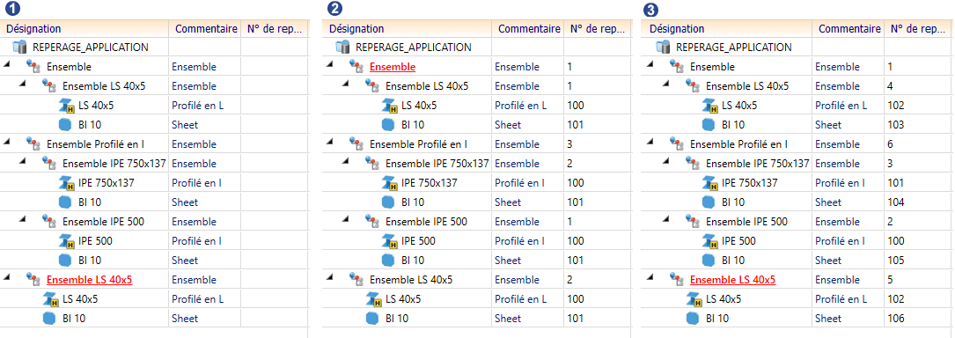Image resolution: width=955 pixels, height=338 pixels.
Task: Click the IPE 500 profile icon in panel 2
Action: tap(389, 240)
